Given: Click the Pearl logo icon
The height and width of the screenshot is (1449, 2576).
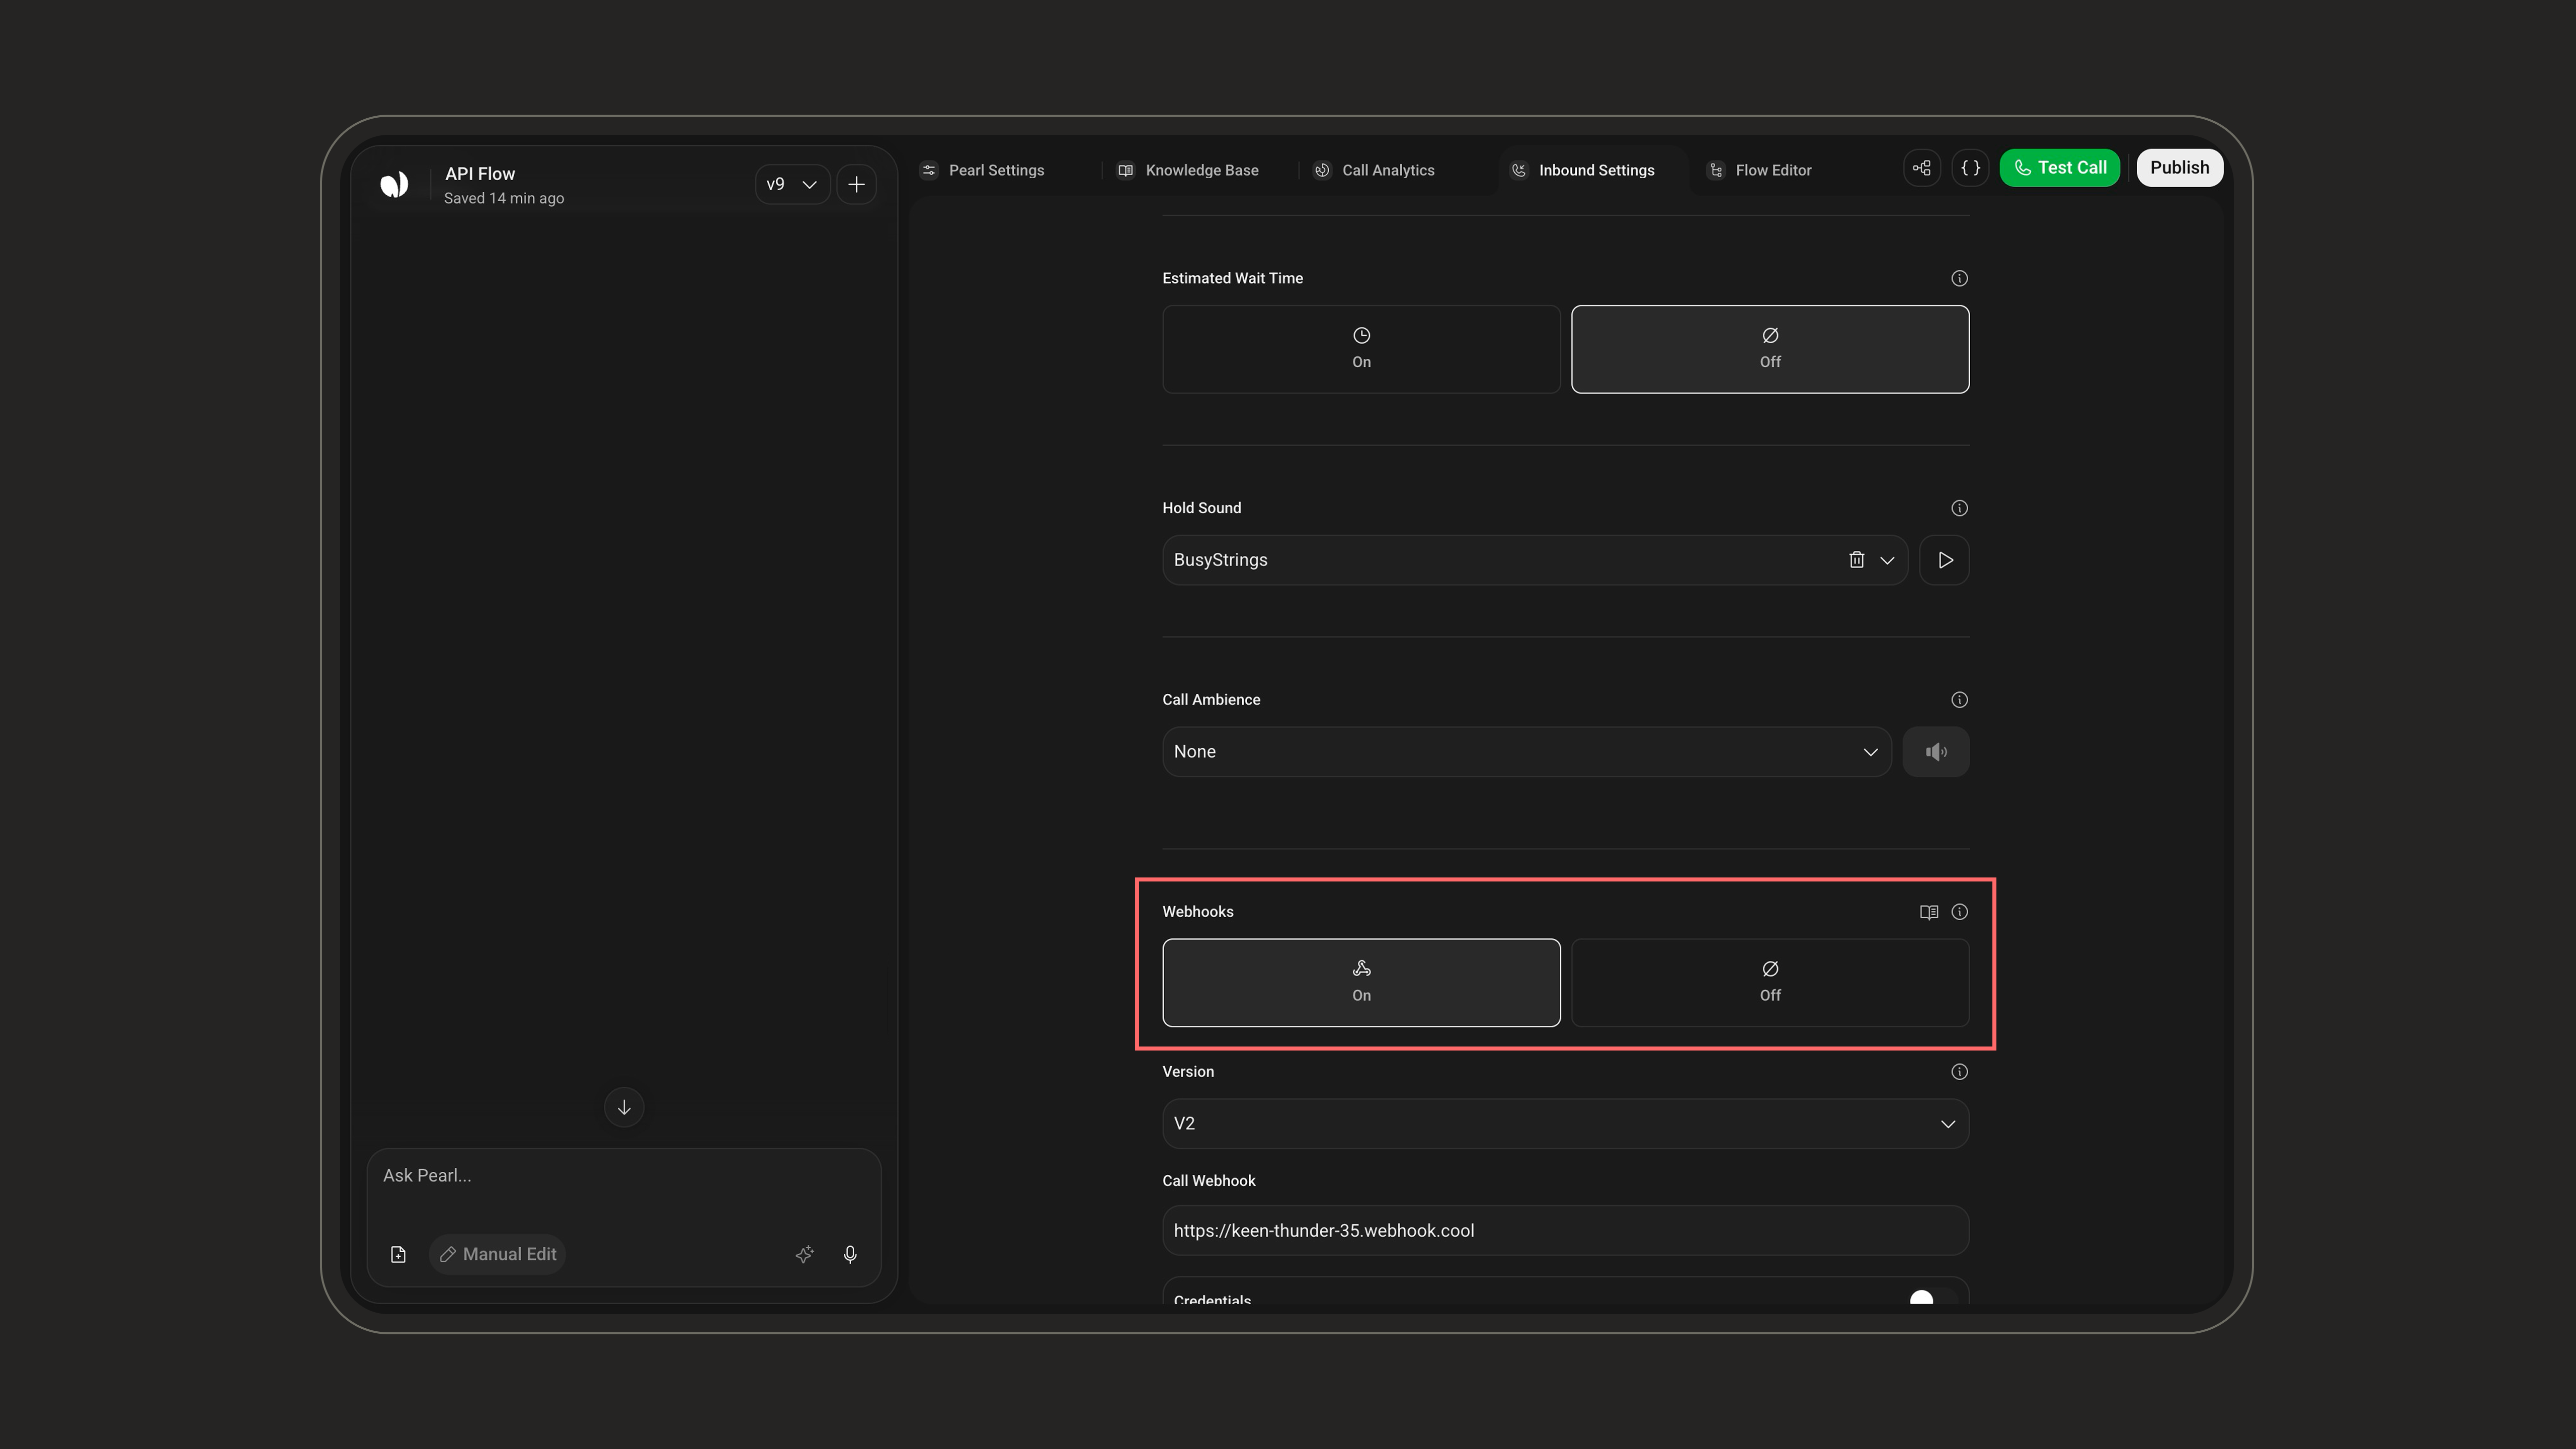Looking at the screenshot, I should [394, 184].
